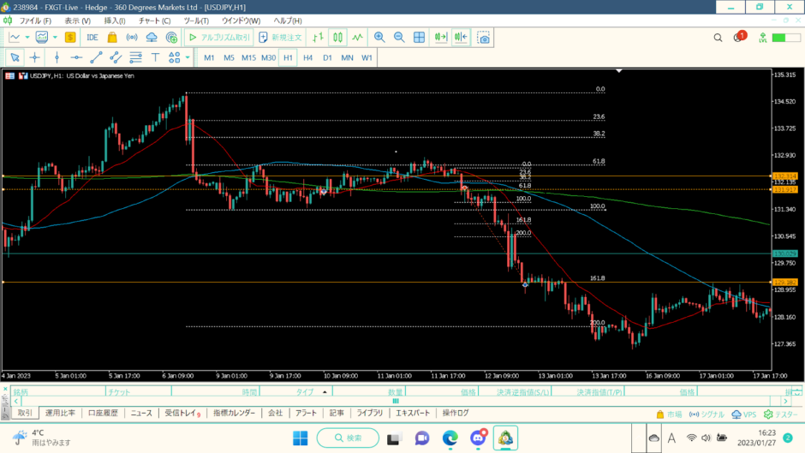Open the IDE MetaEditor
This screenshot has width=805, height=453.
click(92, 38)
